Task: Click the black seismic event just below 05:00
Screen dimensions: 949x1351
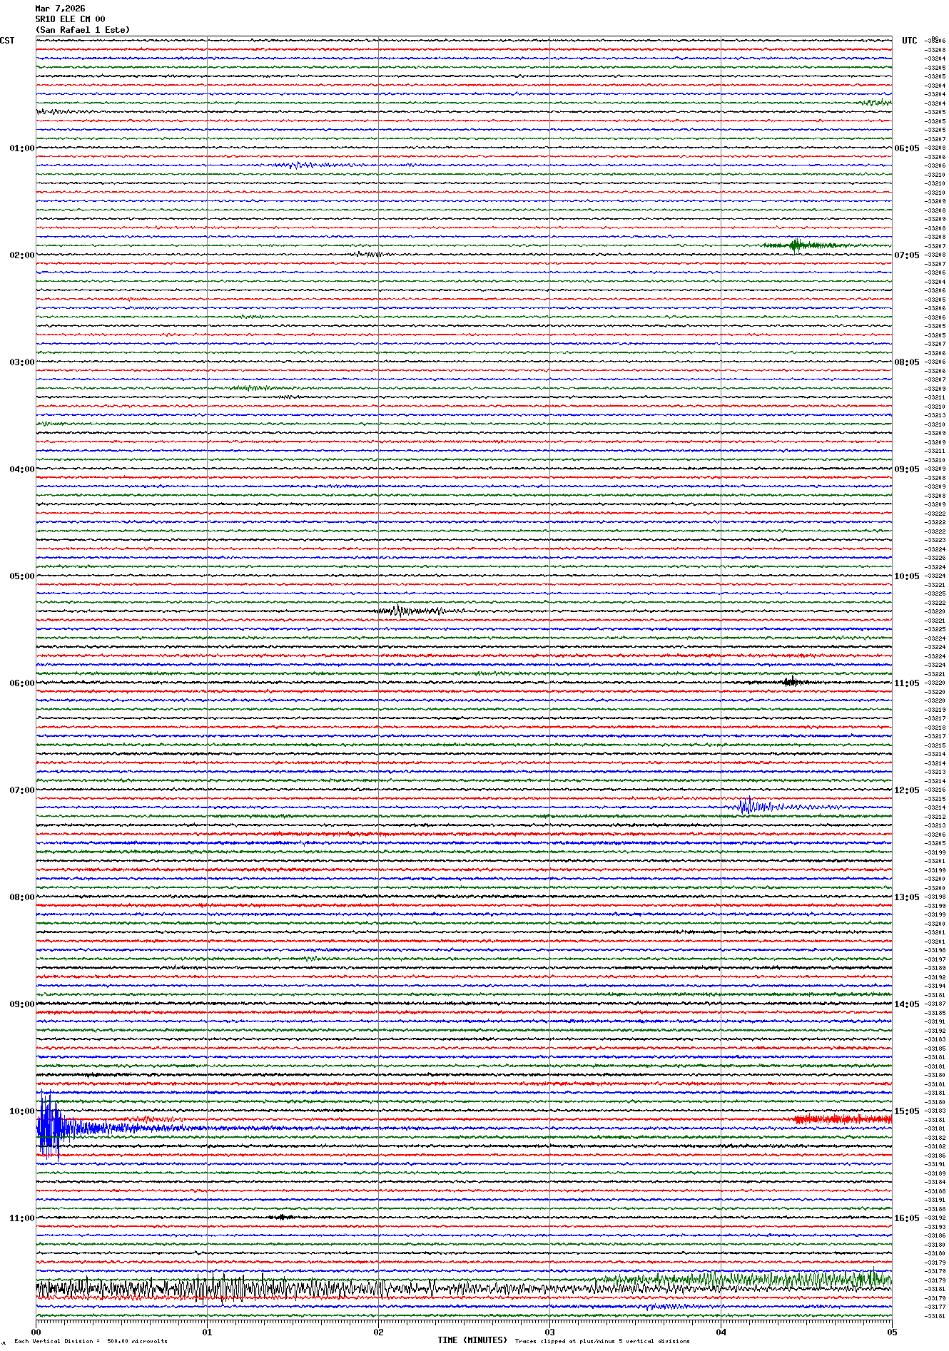Action: tap(400, 611)
